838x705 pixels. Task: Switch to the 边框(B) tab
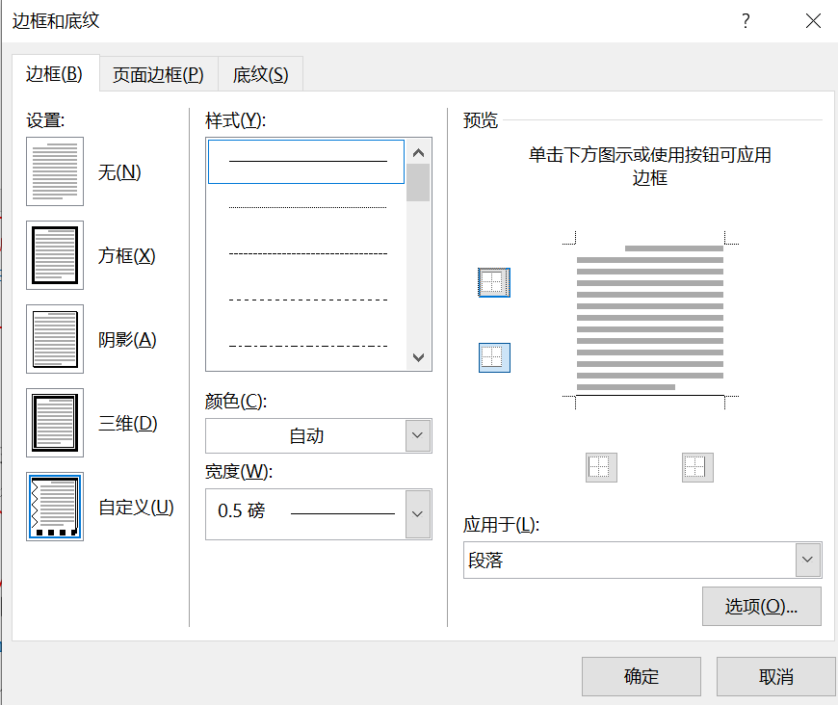coord(55,74)
